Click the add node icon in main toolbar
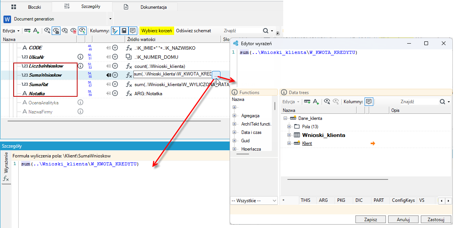460x228 pixels. [27, 31]
